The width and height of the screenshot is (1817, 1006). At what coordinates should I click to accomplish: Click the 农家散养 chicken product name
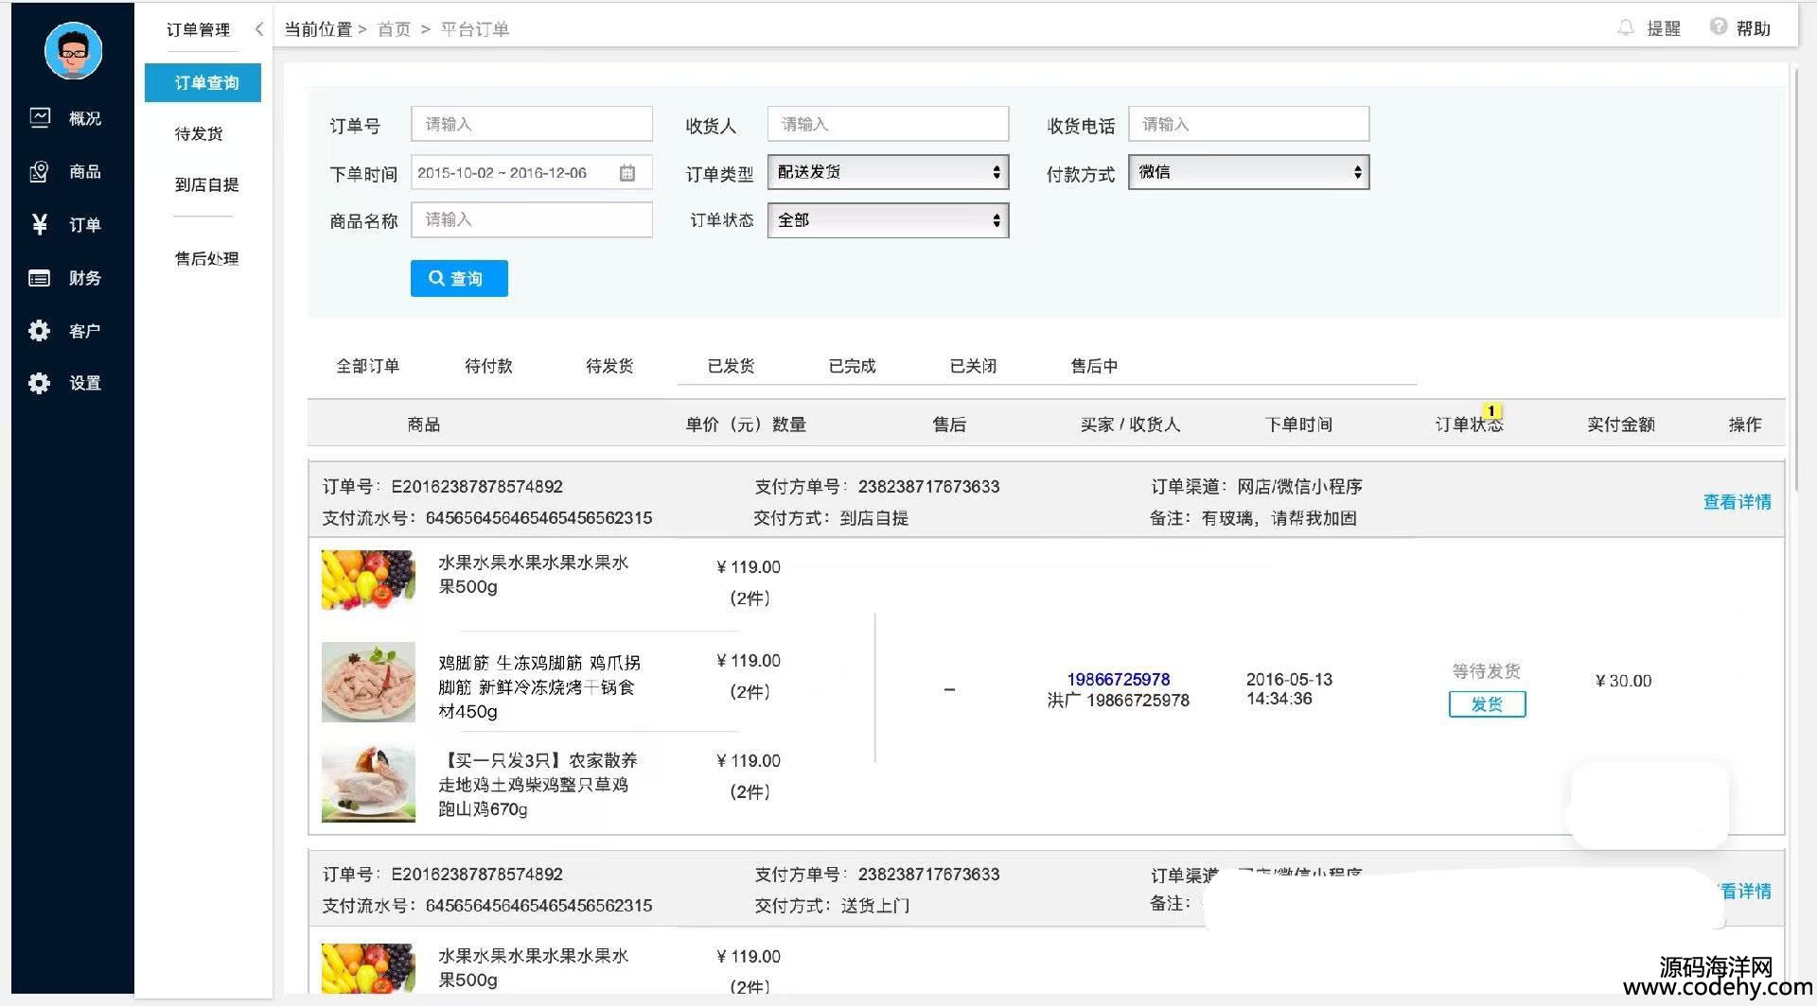click(538, 785)
